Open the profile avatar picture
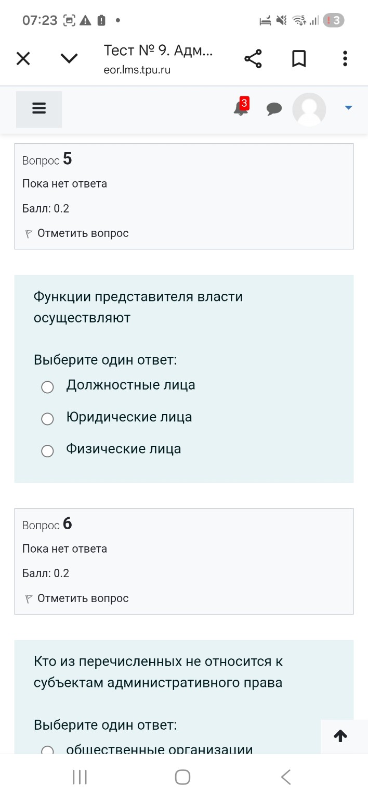This screenshot has height=800, width=368. 309,109
